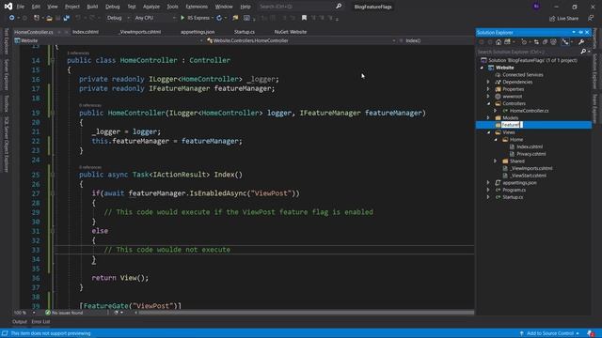The height and width of the screenshot is (338, 602).
Task: Collapse the HomeController class outlining toggle
Action: point(53,60)
